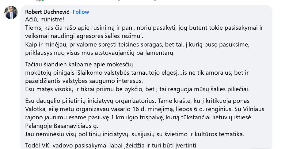
Task: Click the line 'pažeidžiantis valstybės saugumo interesus'
Action: click(x=84, y=81)
